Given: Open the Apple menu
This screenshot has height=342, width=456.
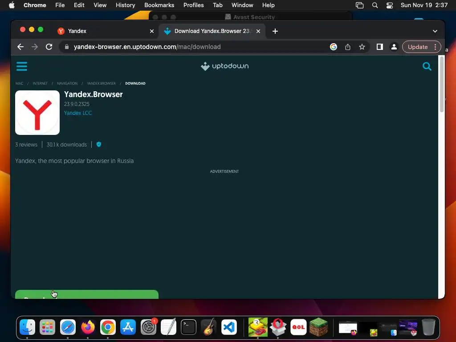Looking at the screenshot, I should pos(12,5).
